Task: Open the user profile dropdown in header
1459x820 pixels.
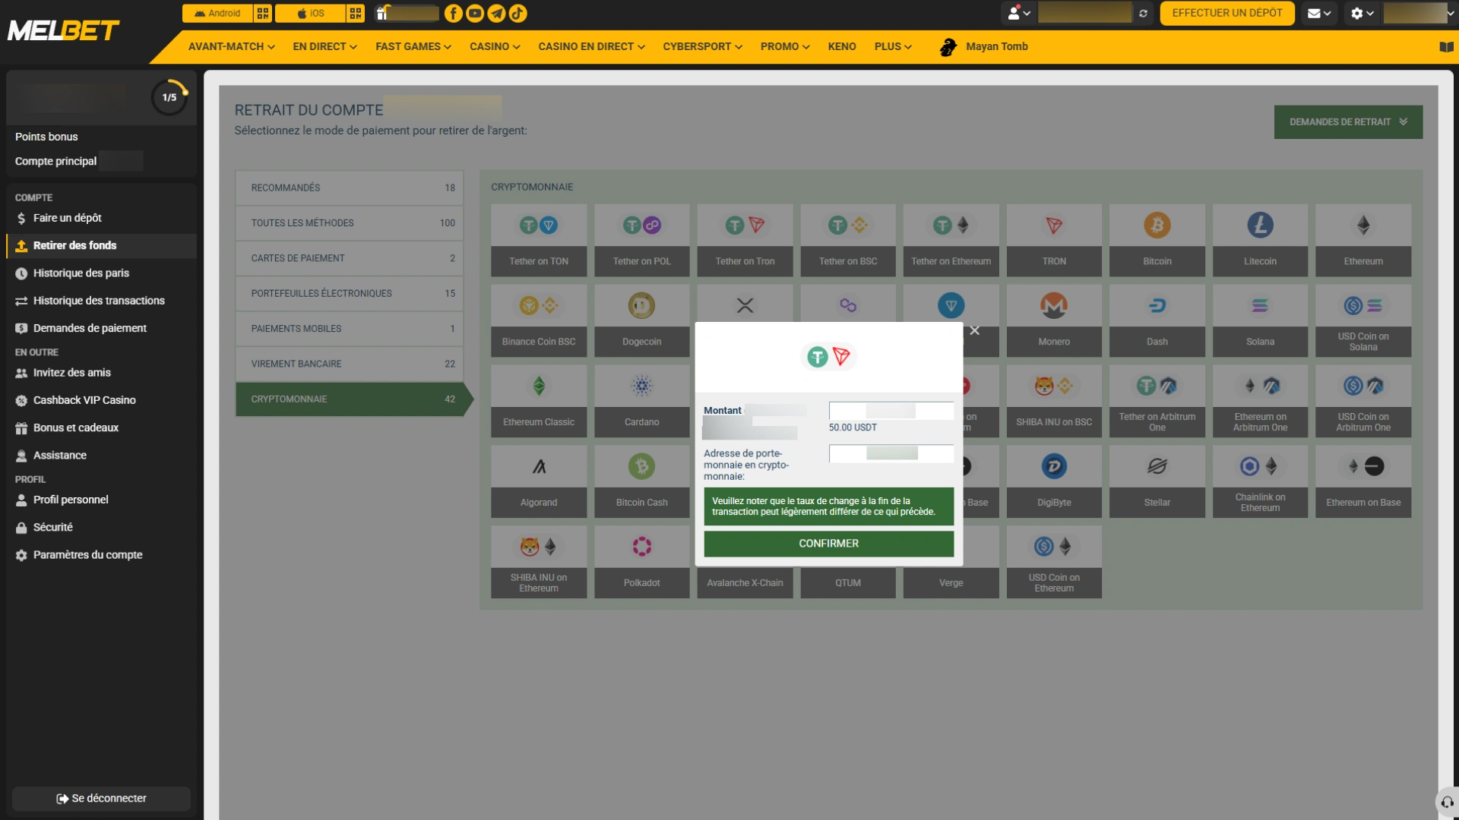Action: point(1018,13)
